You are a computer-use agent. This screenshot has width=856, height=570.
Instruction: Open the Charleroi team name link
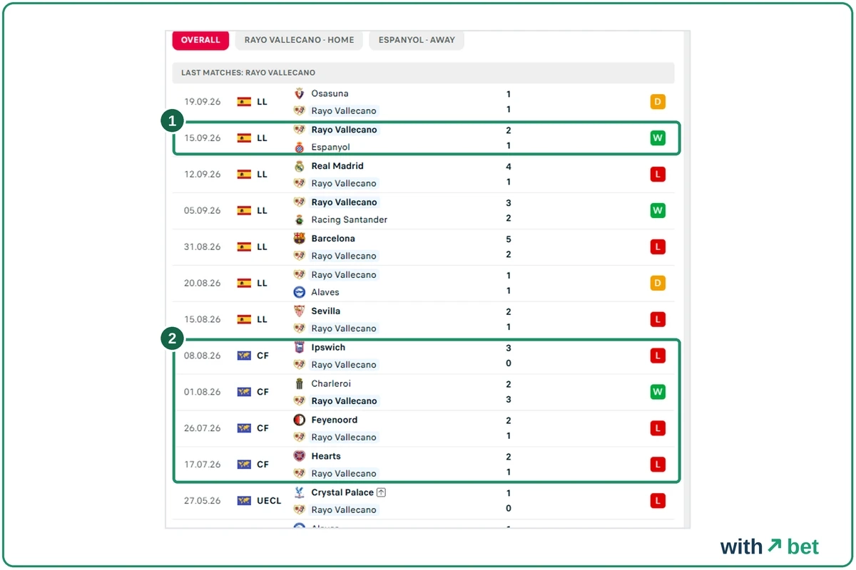click(331, 384)
